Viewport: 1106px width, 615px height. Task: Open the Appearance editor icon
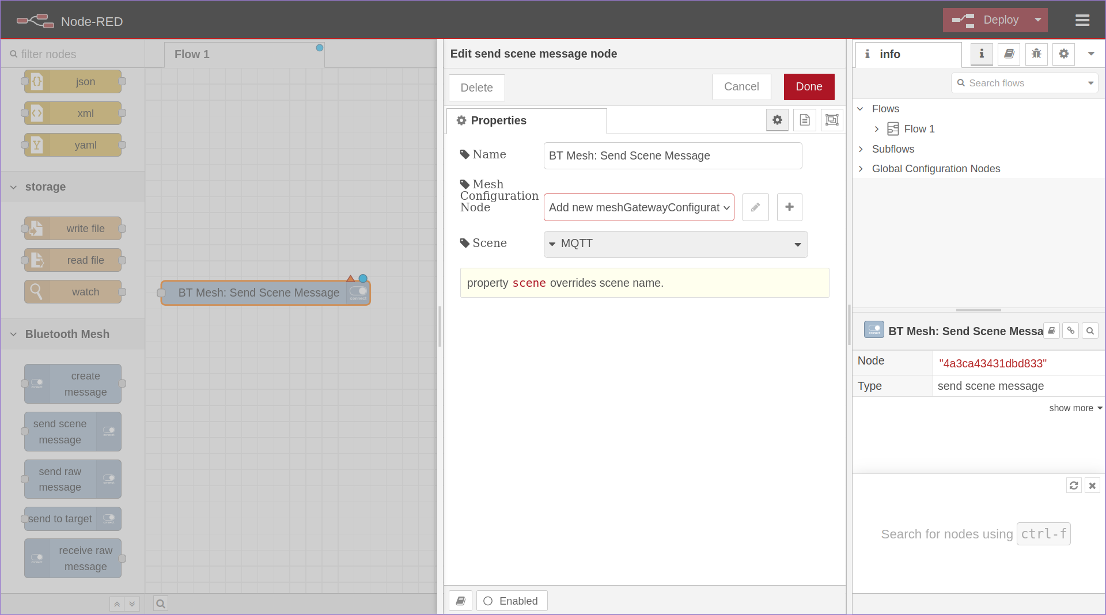click(x=831, y=120)
